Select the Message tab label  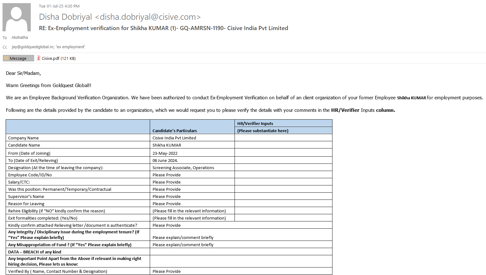(x=18, y=59)
